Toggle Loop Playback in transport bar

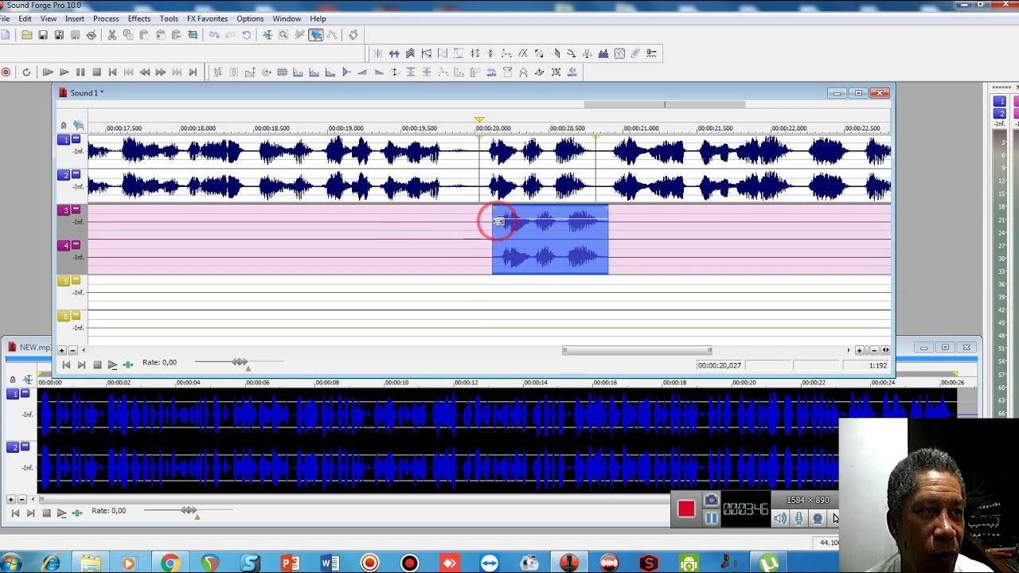[26, 72]
